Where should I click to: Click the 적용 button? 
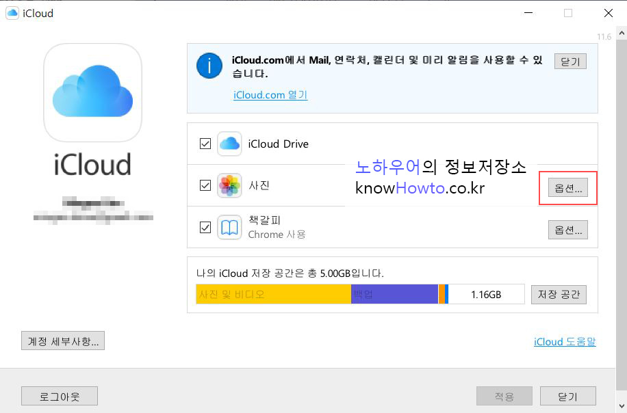[x=504, y=396]
